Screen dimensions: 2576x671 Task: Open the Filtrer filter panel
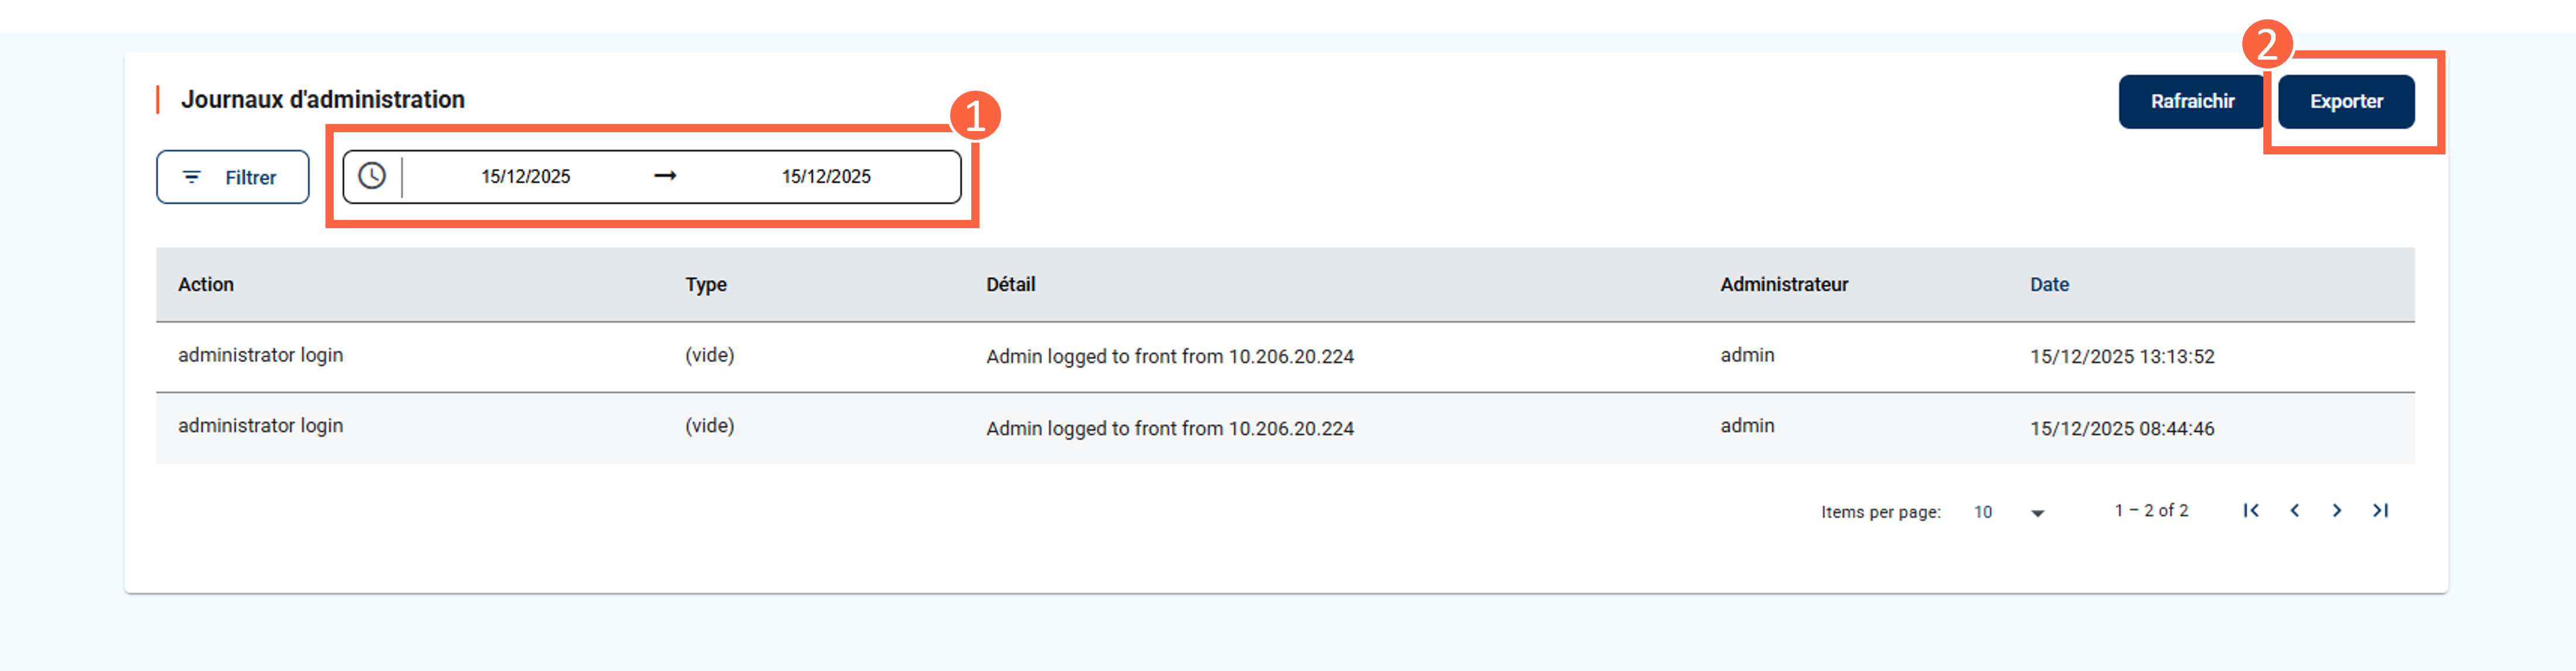point(232,177)
